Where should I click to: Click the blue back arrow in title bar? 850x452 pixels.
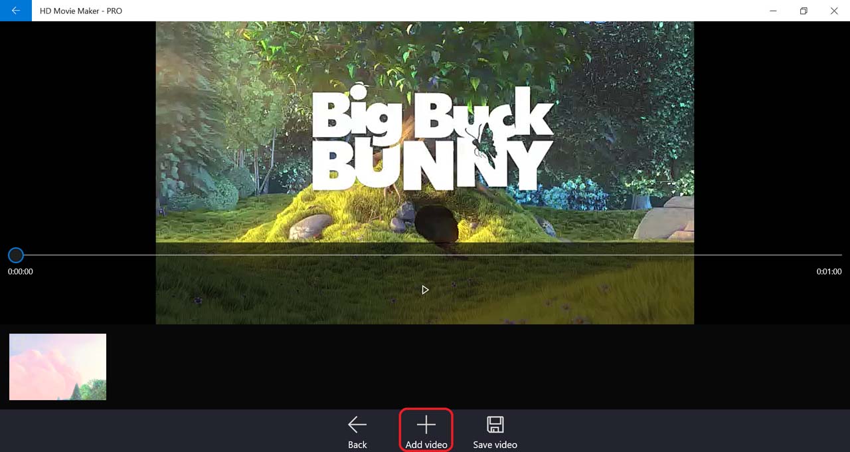tap(15, 11)
